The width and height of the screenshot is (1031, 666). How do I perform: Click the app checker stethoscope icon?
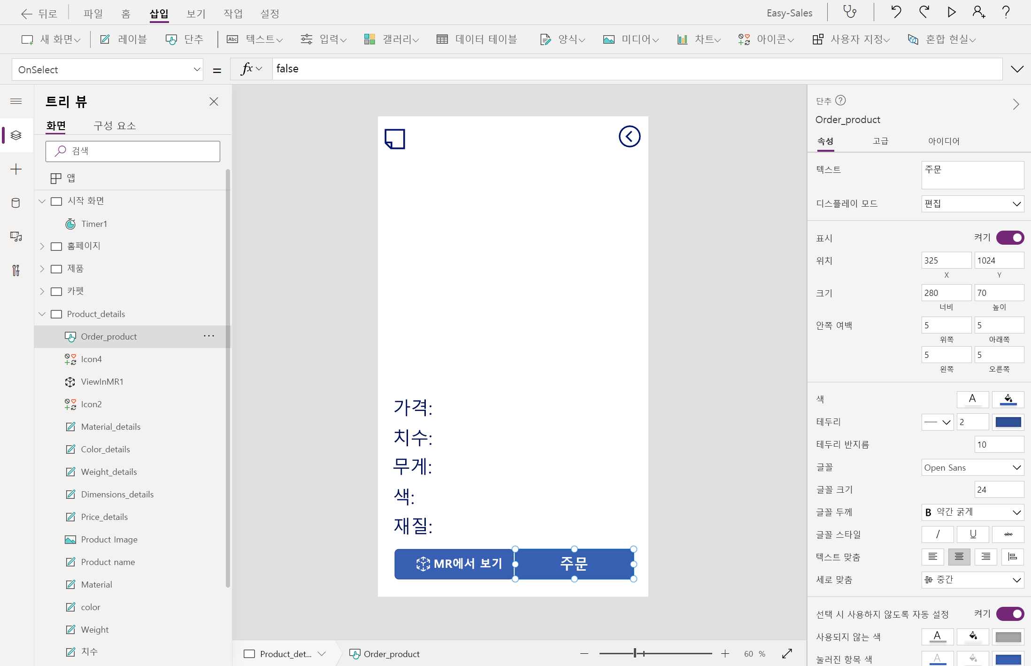click(850, 12)
